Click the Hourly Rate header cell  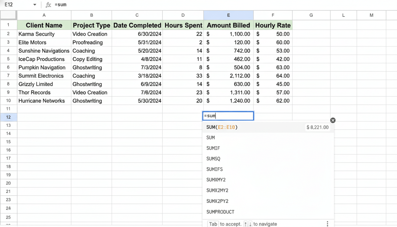tap(273, 25)
